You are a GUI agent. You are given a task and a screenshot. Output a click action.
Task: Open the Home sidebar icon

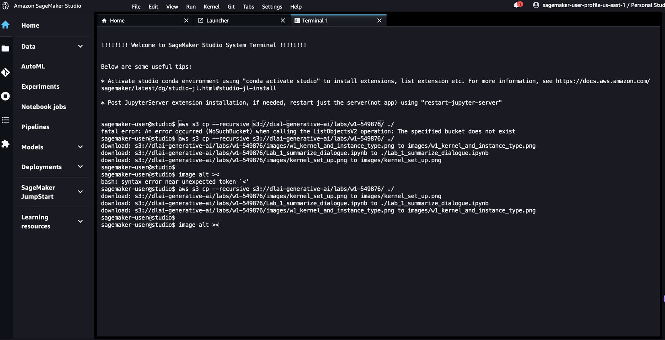(x=6, y=25)
